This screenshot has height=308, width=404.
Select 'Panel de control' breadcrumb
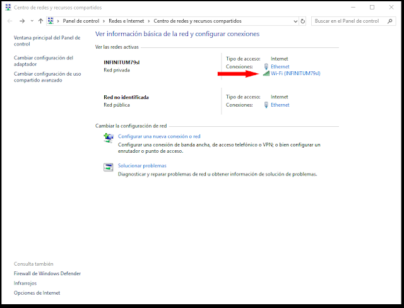[81, 21]
